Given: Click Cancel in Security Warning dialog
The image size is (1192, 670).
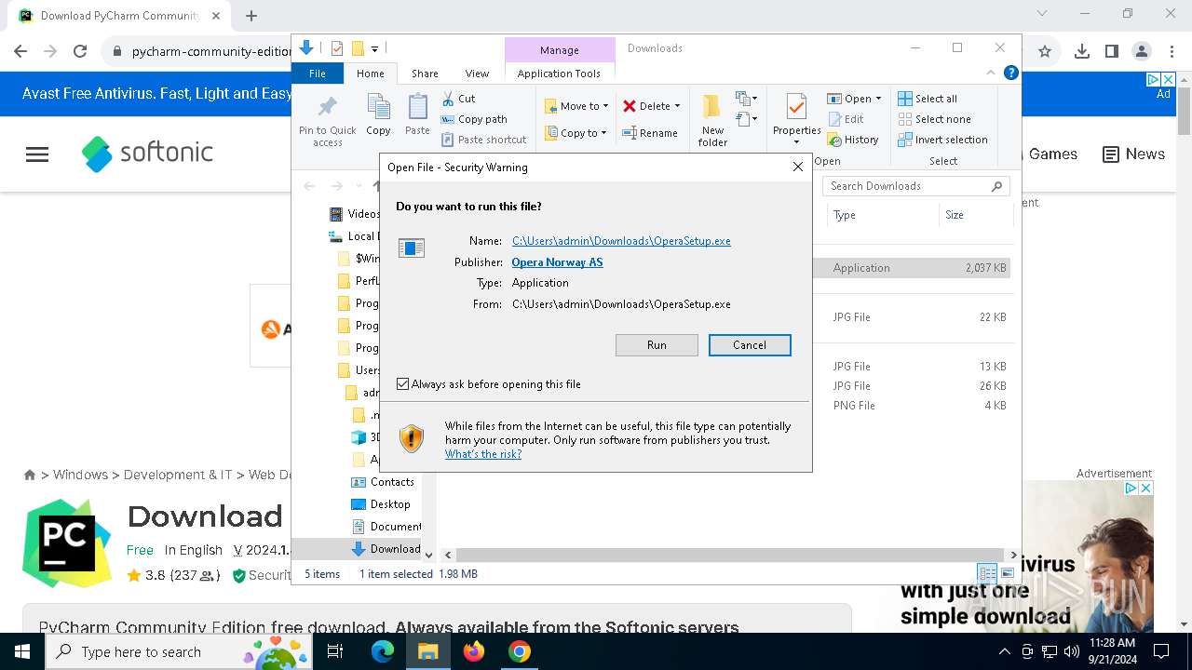Looking at the screenshot, I should [750, 345].
